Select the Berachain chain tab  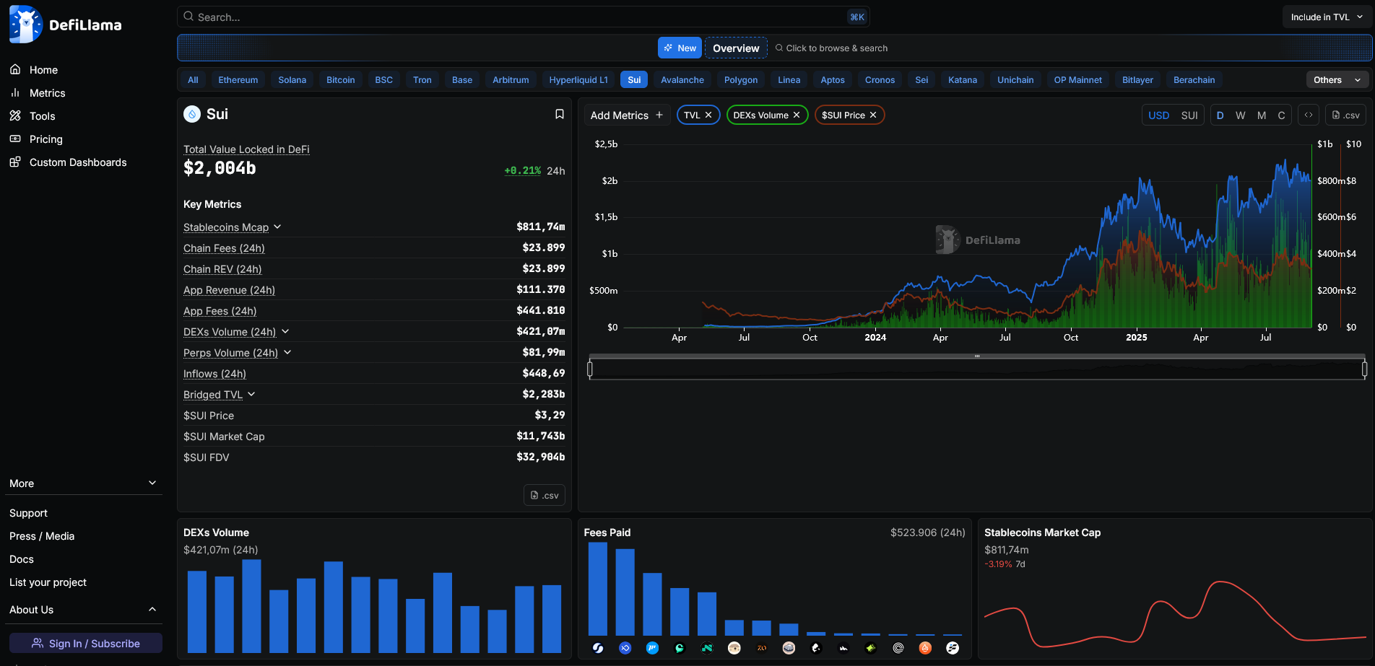tap(1194, 80)
